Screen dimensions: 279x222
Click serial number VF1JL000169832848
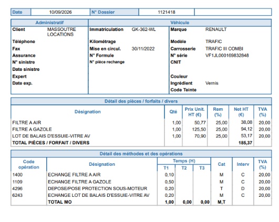coord(227,56)
